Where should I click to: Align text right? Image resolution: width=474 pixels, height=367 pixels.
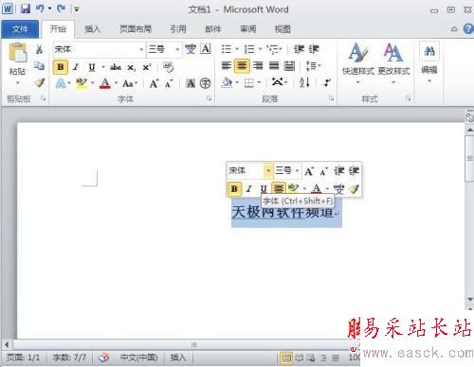click(258, 65)
